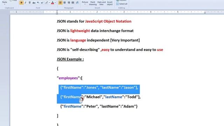Click the right indent marker on ruler
The height and width of the screenshot is (126, 224).
click(x=205, y=13)
